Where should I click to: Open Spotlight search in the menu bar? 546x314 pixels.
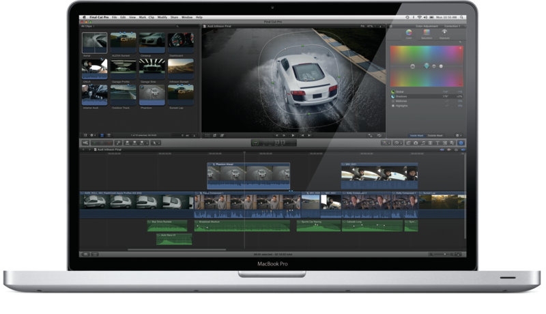462,17
